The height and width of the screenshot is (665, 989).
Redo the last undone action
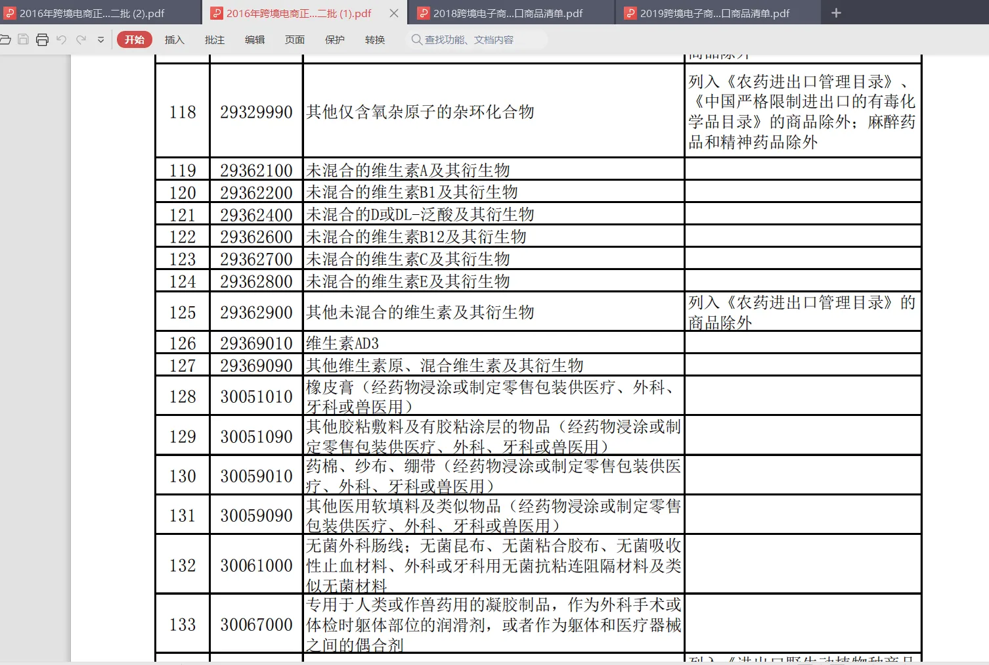tap(80, 39)
